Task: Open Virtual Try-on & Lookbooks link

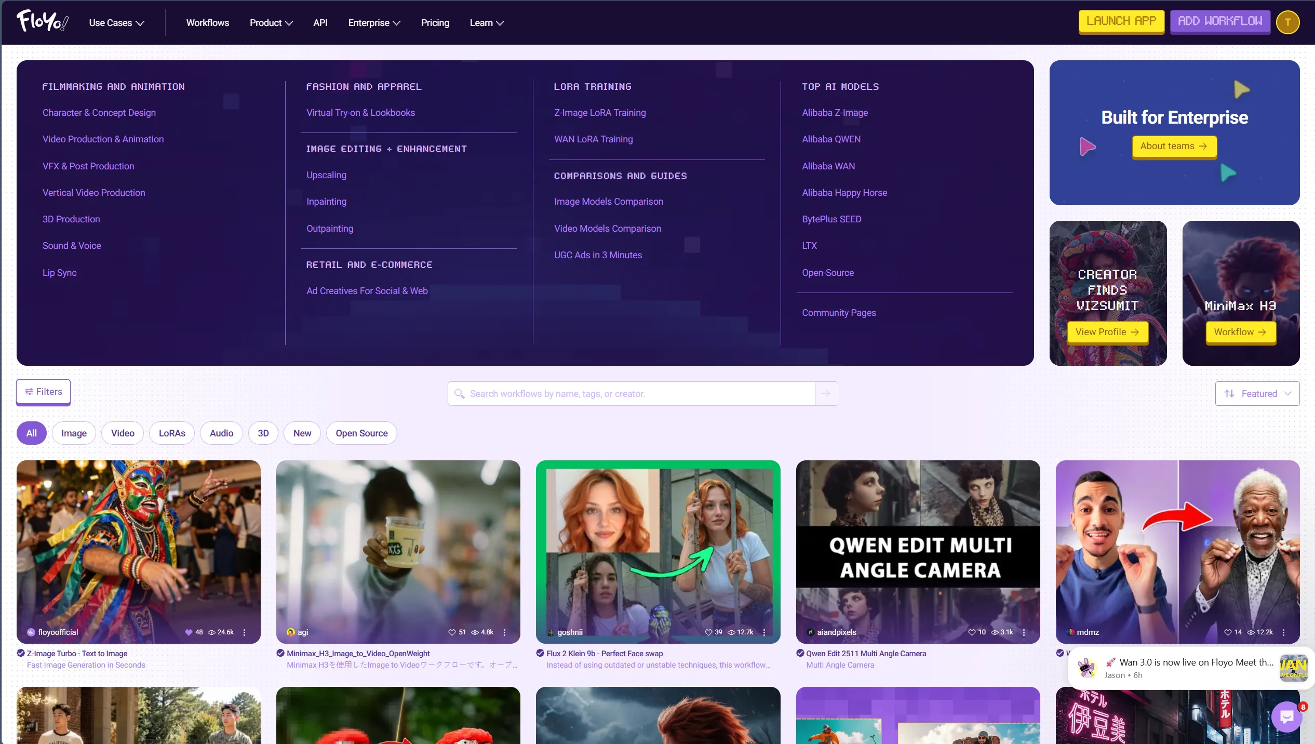Action: (361, 113)
